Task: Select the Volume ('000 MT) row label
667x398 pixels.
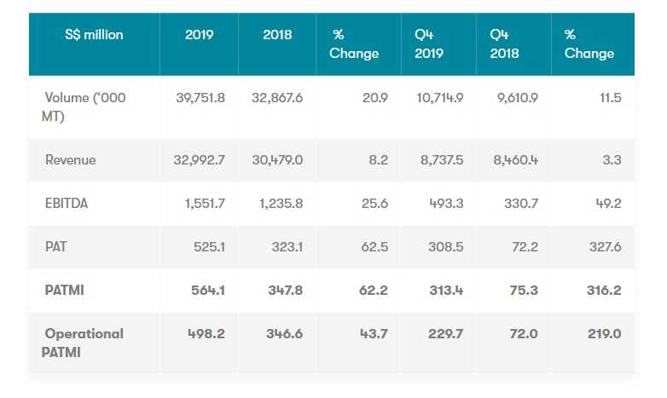Action: (x=85, y=107)
